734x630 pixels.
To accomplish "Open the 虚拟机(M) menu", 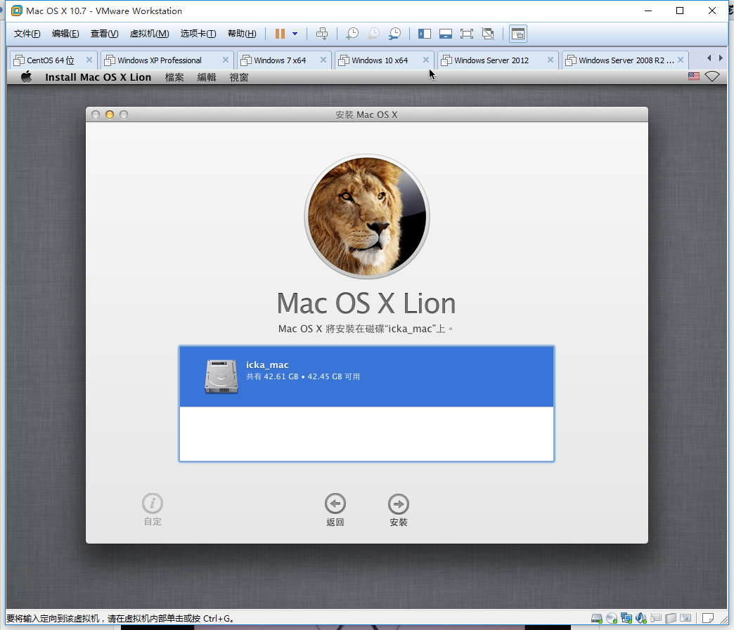I will click(x=149, y=34).
